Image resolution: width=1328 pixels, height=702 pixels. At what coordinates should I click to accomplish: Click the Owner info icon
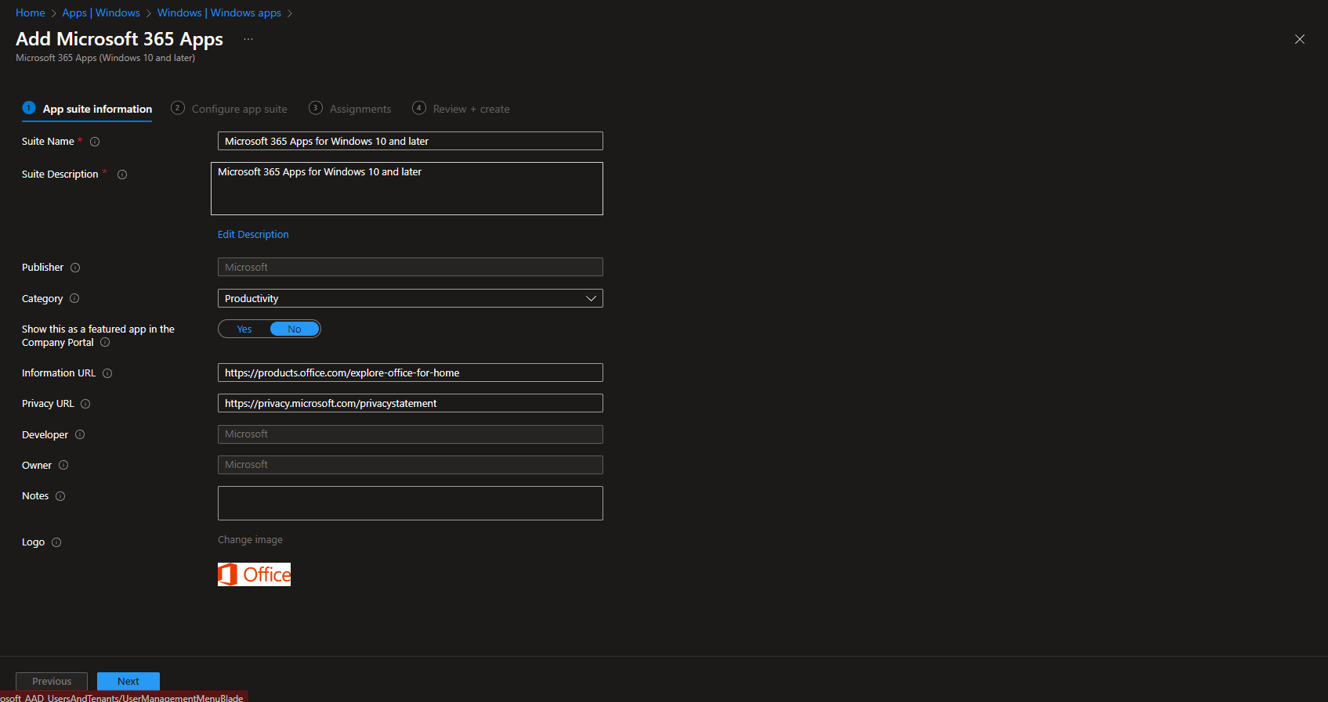click(x=63, y=465)
